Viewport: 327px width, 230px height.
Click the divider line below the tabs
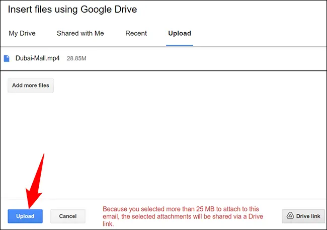pos(163,46)
